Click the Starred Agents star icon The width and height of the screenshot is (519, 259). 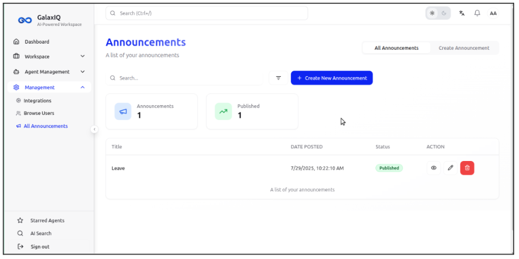click(x=20, y=220)
